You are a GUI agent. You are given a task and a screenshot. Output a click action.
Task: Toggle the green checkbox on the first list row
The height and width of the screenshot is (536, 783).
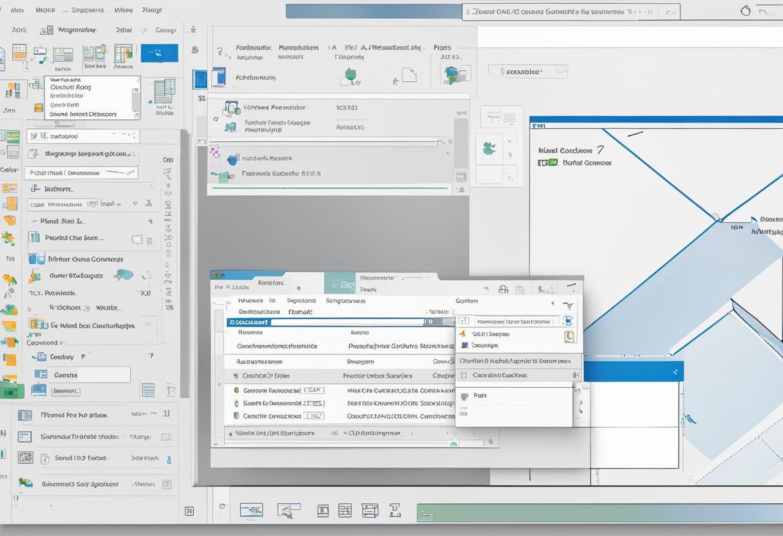point(236,390)
